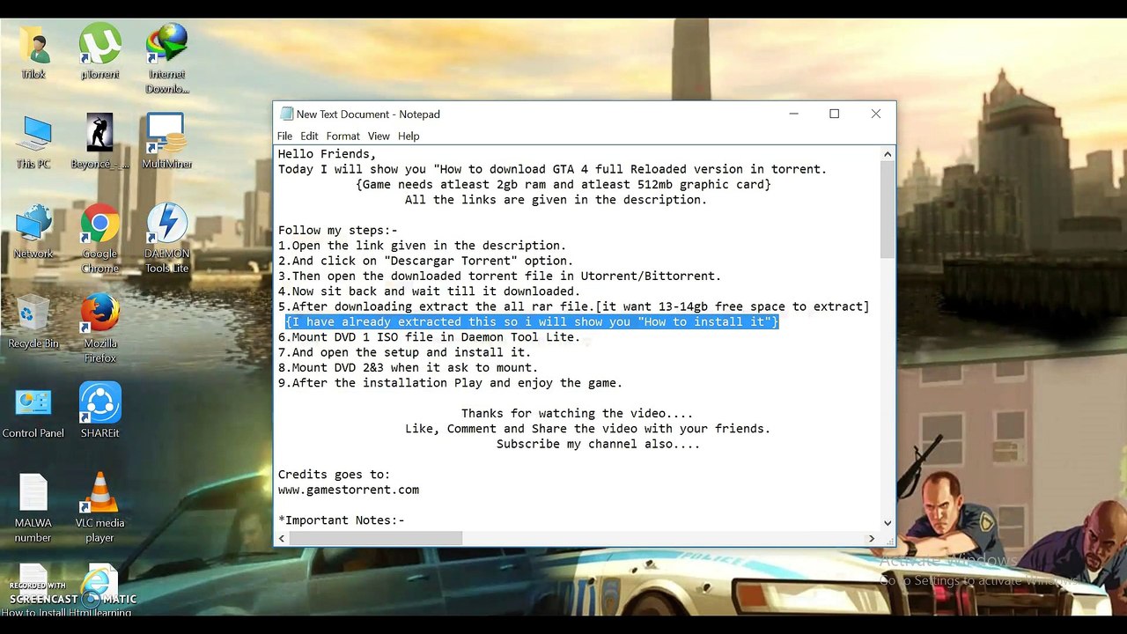Click the line "8.Mount DVD 2&3 when it ask to mount."
This screenshot has height=634, width=1127.
tap(409, 368)
